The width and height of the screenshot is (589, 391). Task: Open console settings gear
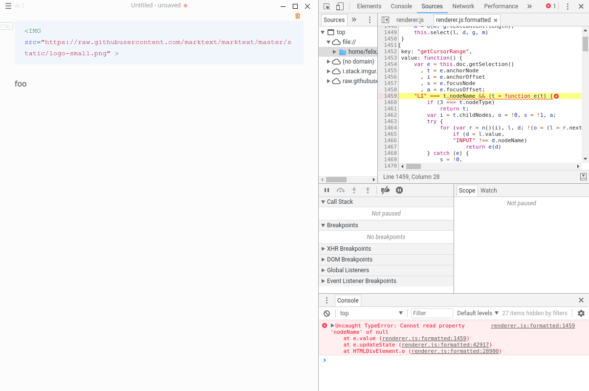pos(581,313)
